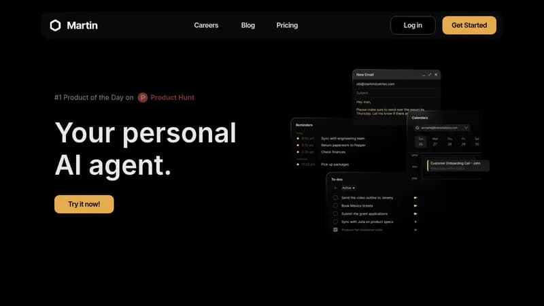
Task: Click the Get Started button
Action: tap(469, 25)
